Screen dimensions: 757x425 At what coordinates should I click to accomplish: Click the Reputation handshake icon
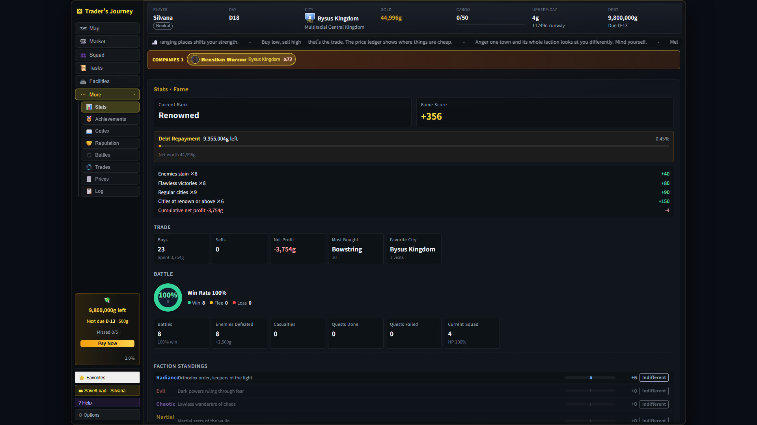pyautogui.click(x=89, y=143)
